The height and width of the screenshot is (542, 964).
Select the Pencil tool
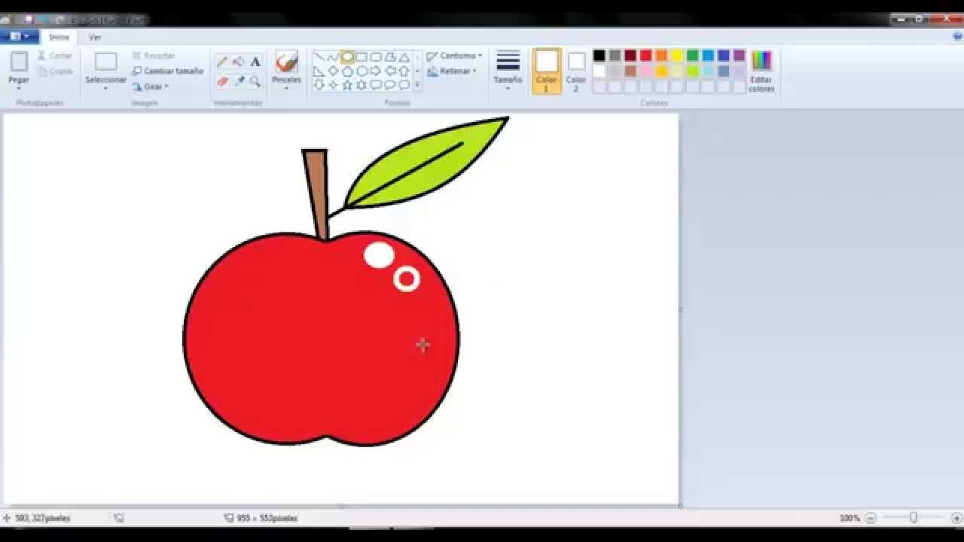coord(222,62)
